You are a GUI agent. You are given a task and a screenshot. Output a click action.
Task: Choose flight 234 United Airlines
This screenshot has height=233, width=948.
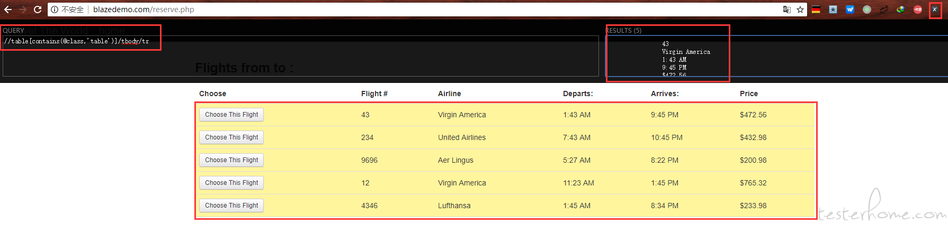tap(231, 137)
